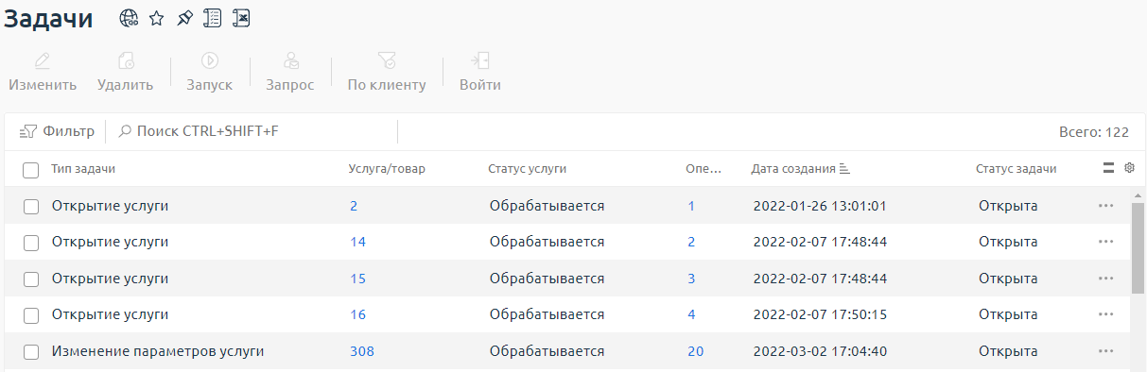Screen dimensions: 1147x372
Task: Sort by Статус задачи column header
Action: [1016, 169]
